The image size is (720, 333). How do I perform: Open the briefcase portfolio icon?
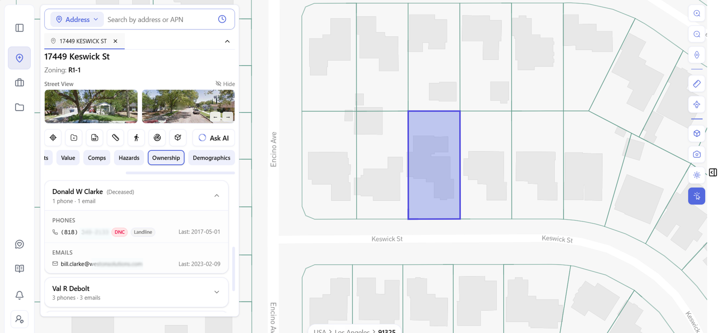pos(19,82)
